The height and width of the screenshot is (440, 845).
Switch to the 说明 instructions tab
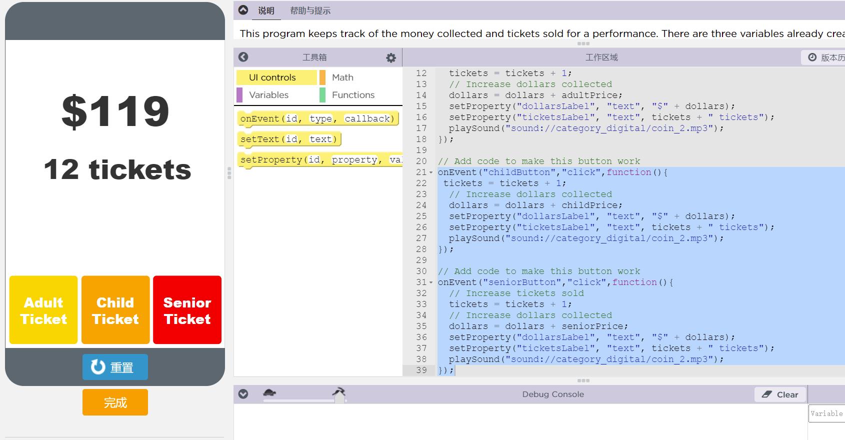click(x=266, y=10)
